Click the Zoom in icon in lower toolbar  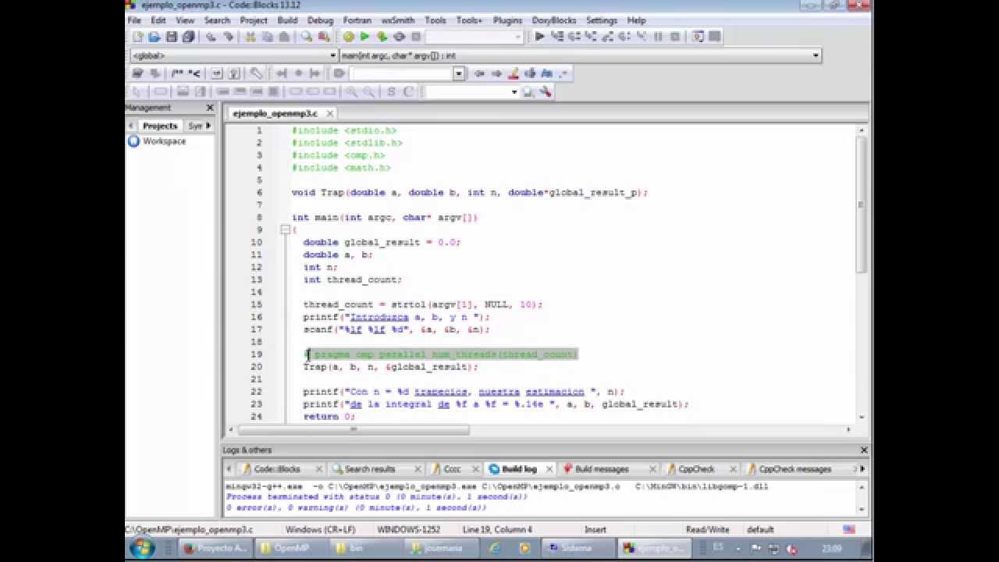pos(351,92)
